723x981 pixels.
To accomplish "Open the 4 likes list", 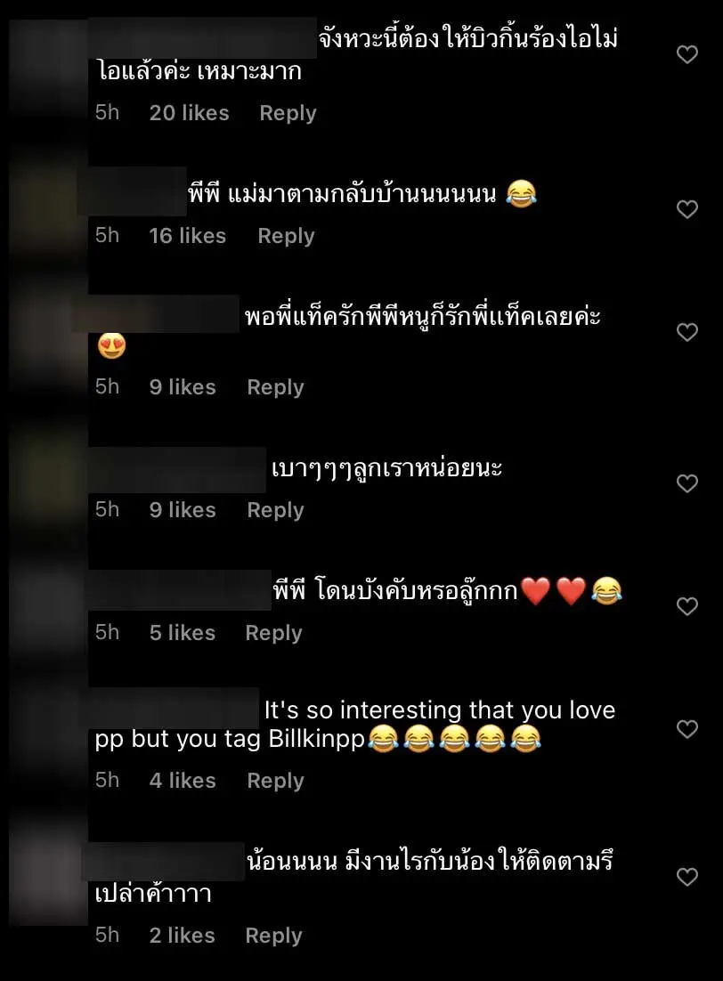I will coord(183,780).
